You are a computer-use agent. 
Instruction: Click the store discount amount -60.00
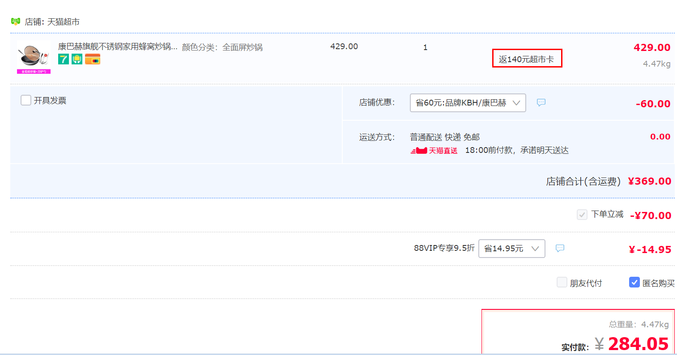point(653,104)
